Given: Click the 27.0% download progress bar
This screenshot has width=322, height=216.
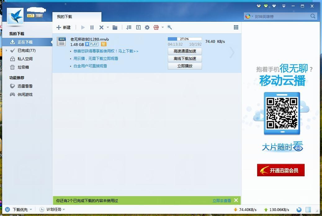Looking at the screenshot, I should (x=185, y=39).
